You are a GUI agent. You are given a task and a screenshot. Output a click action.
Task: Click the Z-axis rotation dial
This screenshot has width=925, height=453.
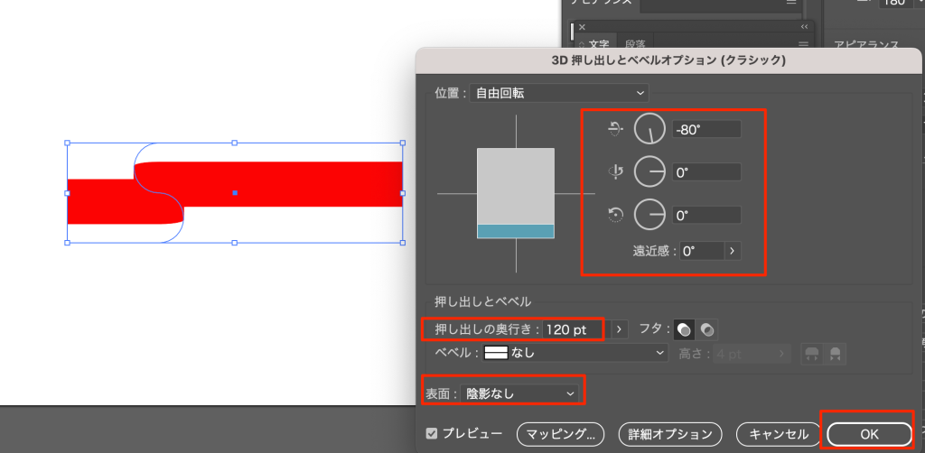point(649,215)
